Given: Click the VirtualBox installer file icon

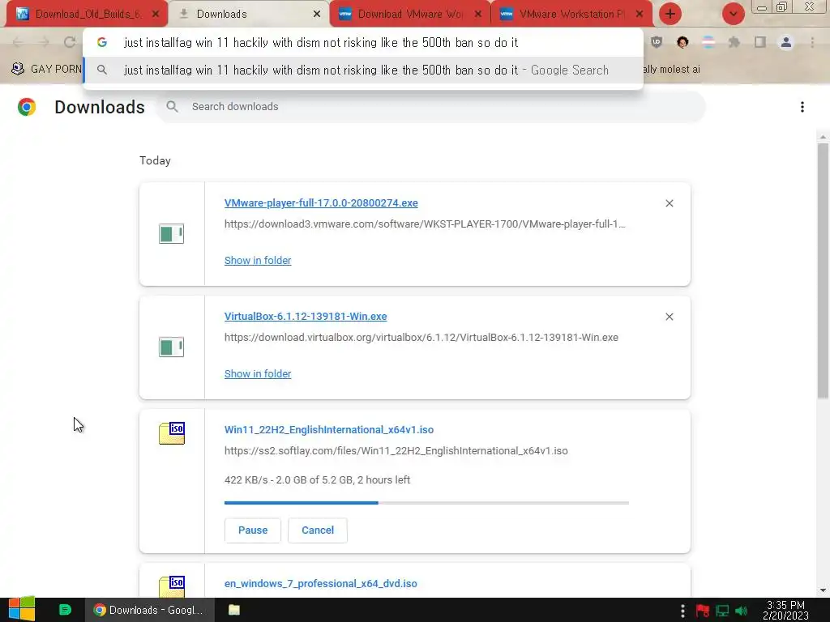Looking at the screenshot, I should [x=172, y=347].
